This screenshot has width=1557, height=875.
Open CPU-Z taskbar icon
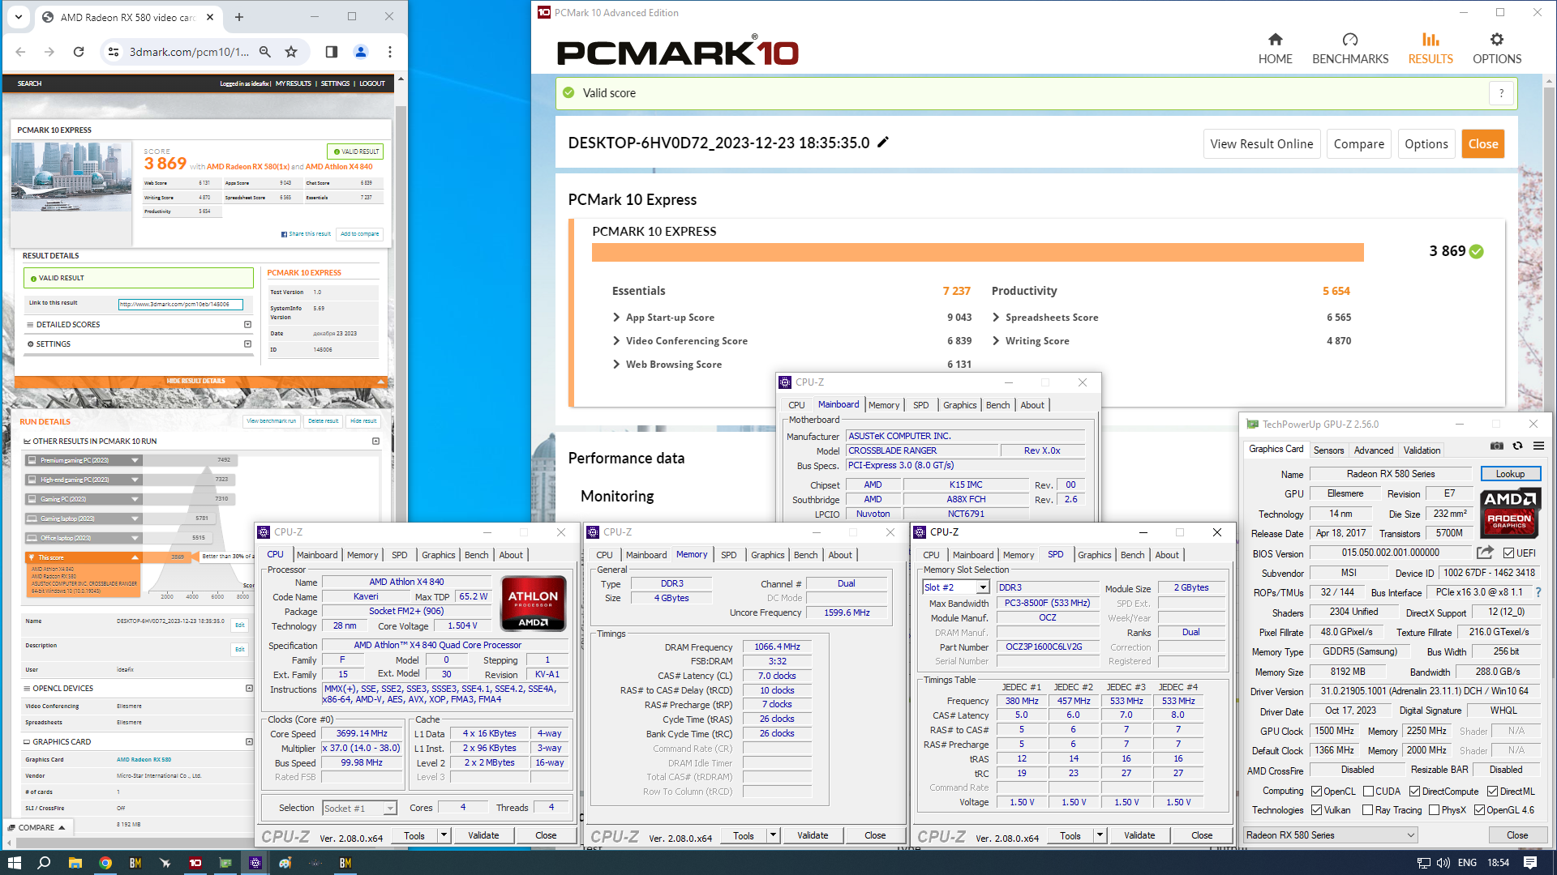(255, 863)
